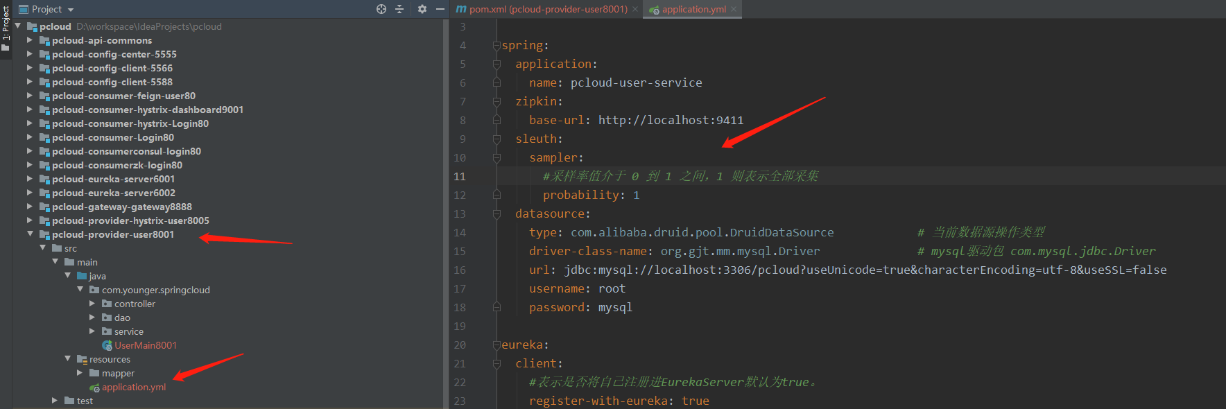Select pcloud-consumer-Login80 module
The height and width of the screenshot is (409, 1226).
pos(113,137)
